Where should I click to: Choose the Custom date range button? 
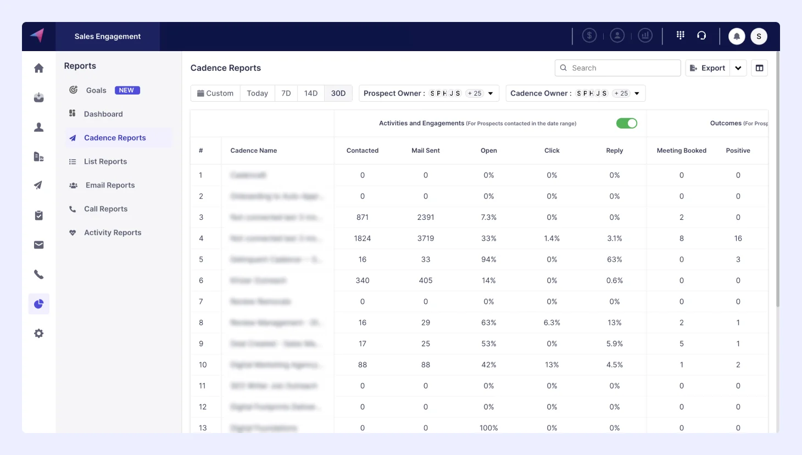coord(215,93)
